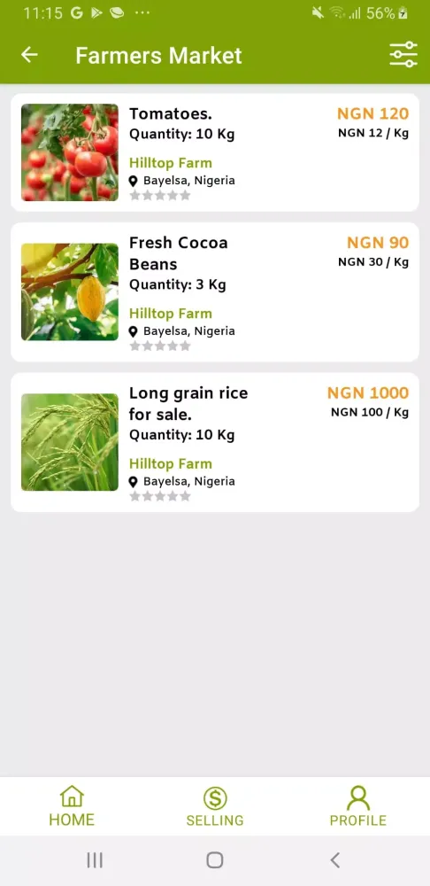Open the cocoa pod product photo
Image resolution: width=430 pixels, height=886 pixels.
pos(70,292)
